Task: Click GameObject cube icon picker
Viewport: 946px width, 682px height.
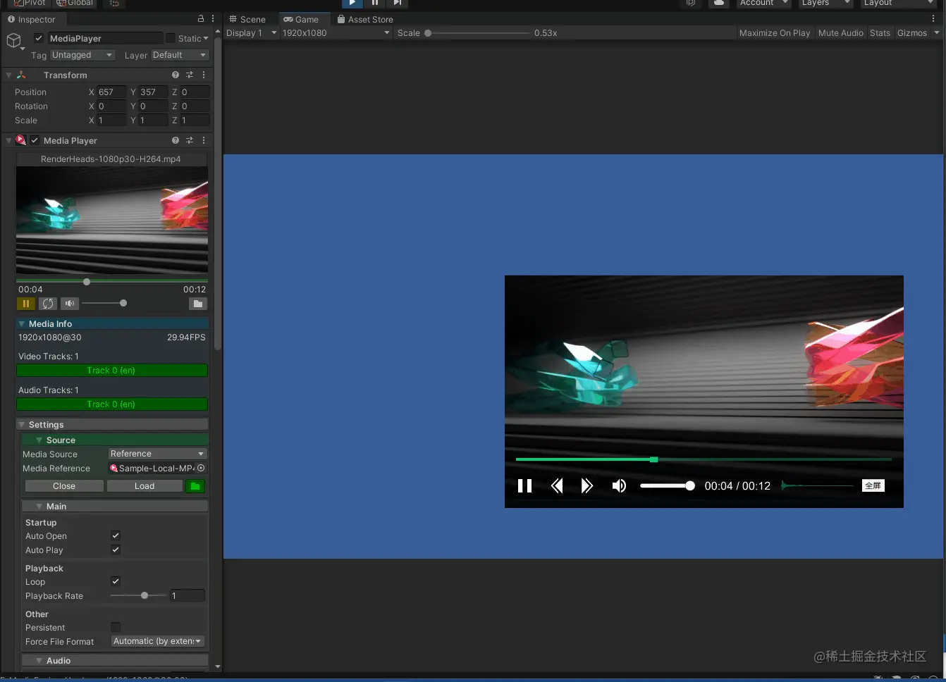Action: tap(14, 41)
